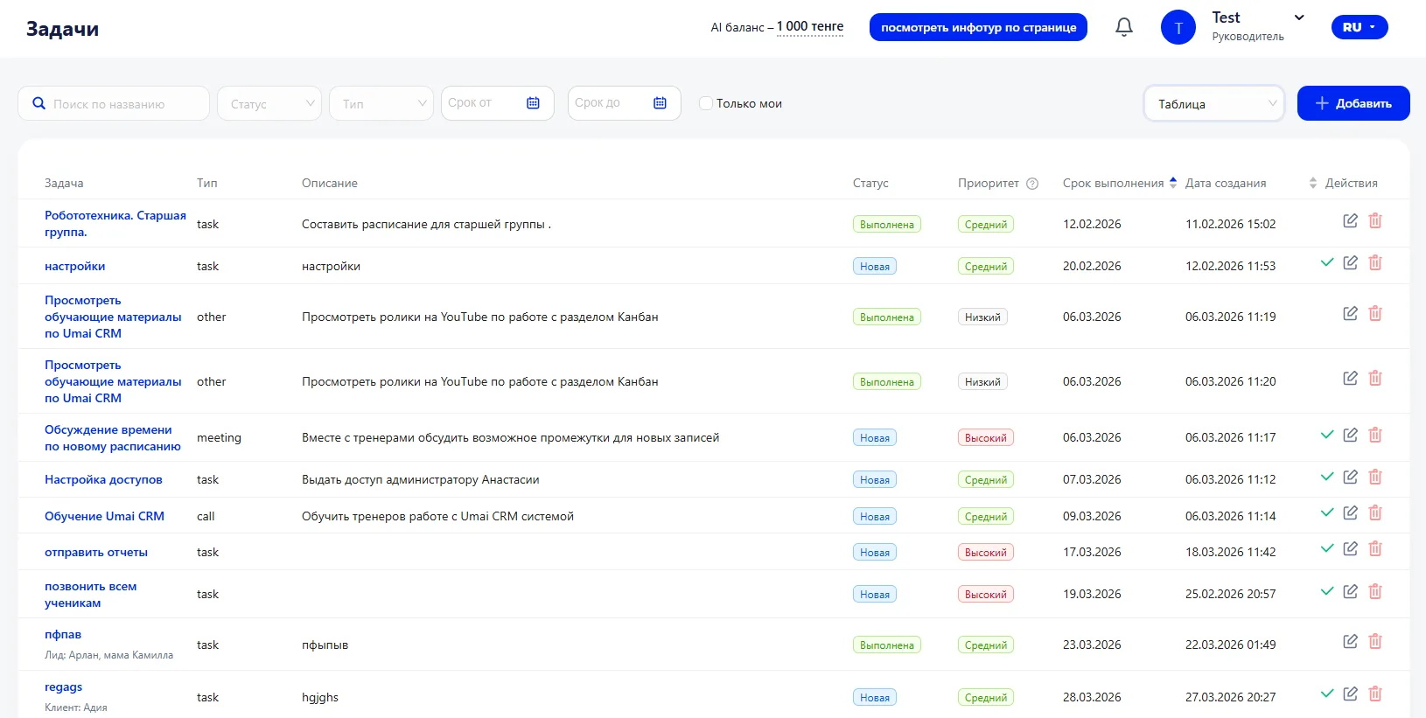Delete the Обучение Umai CRM task
This screenshot has height=718, width=1426.
coord(1375,512)
